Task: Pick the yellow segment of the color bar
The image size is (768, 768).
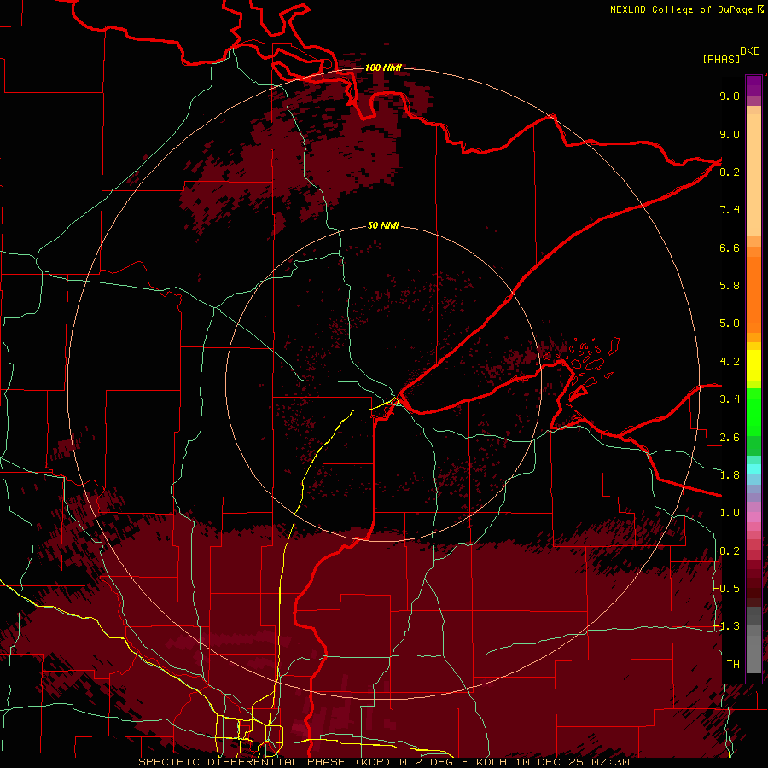Action: (753, 365)
